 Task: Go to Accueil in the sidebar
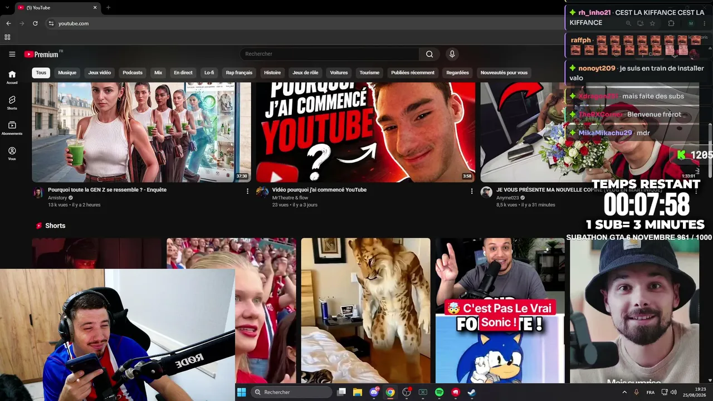point(12,77)
